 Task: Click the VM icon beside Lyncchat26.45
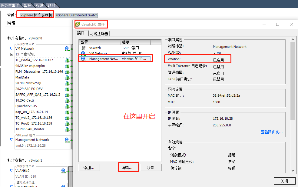67,106
